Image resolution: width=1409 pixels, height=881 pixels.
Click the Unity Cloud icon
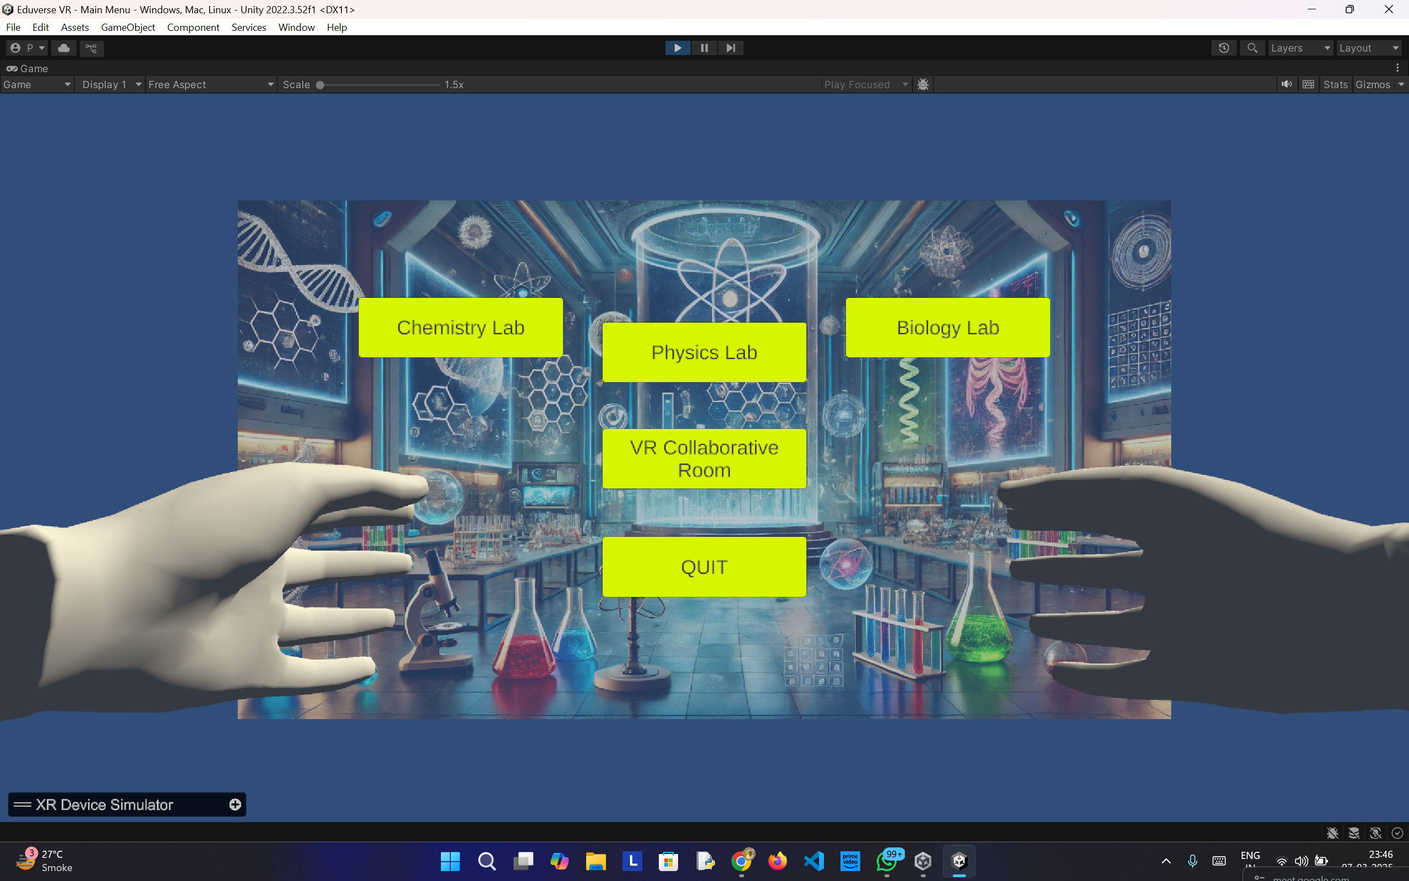tap(64, 48)
